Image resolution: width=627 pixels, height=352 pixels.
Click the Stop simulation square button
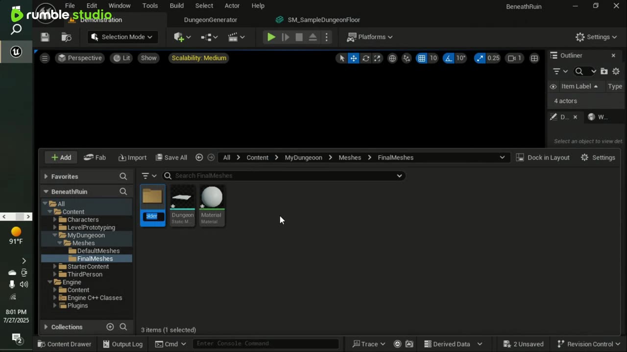299,37
